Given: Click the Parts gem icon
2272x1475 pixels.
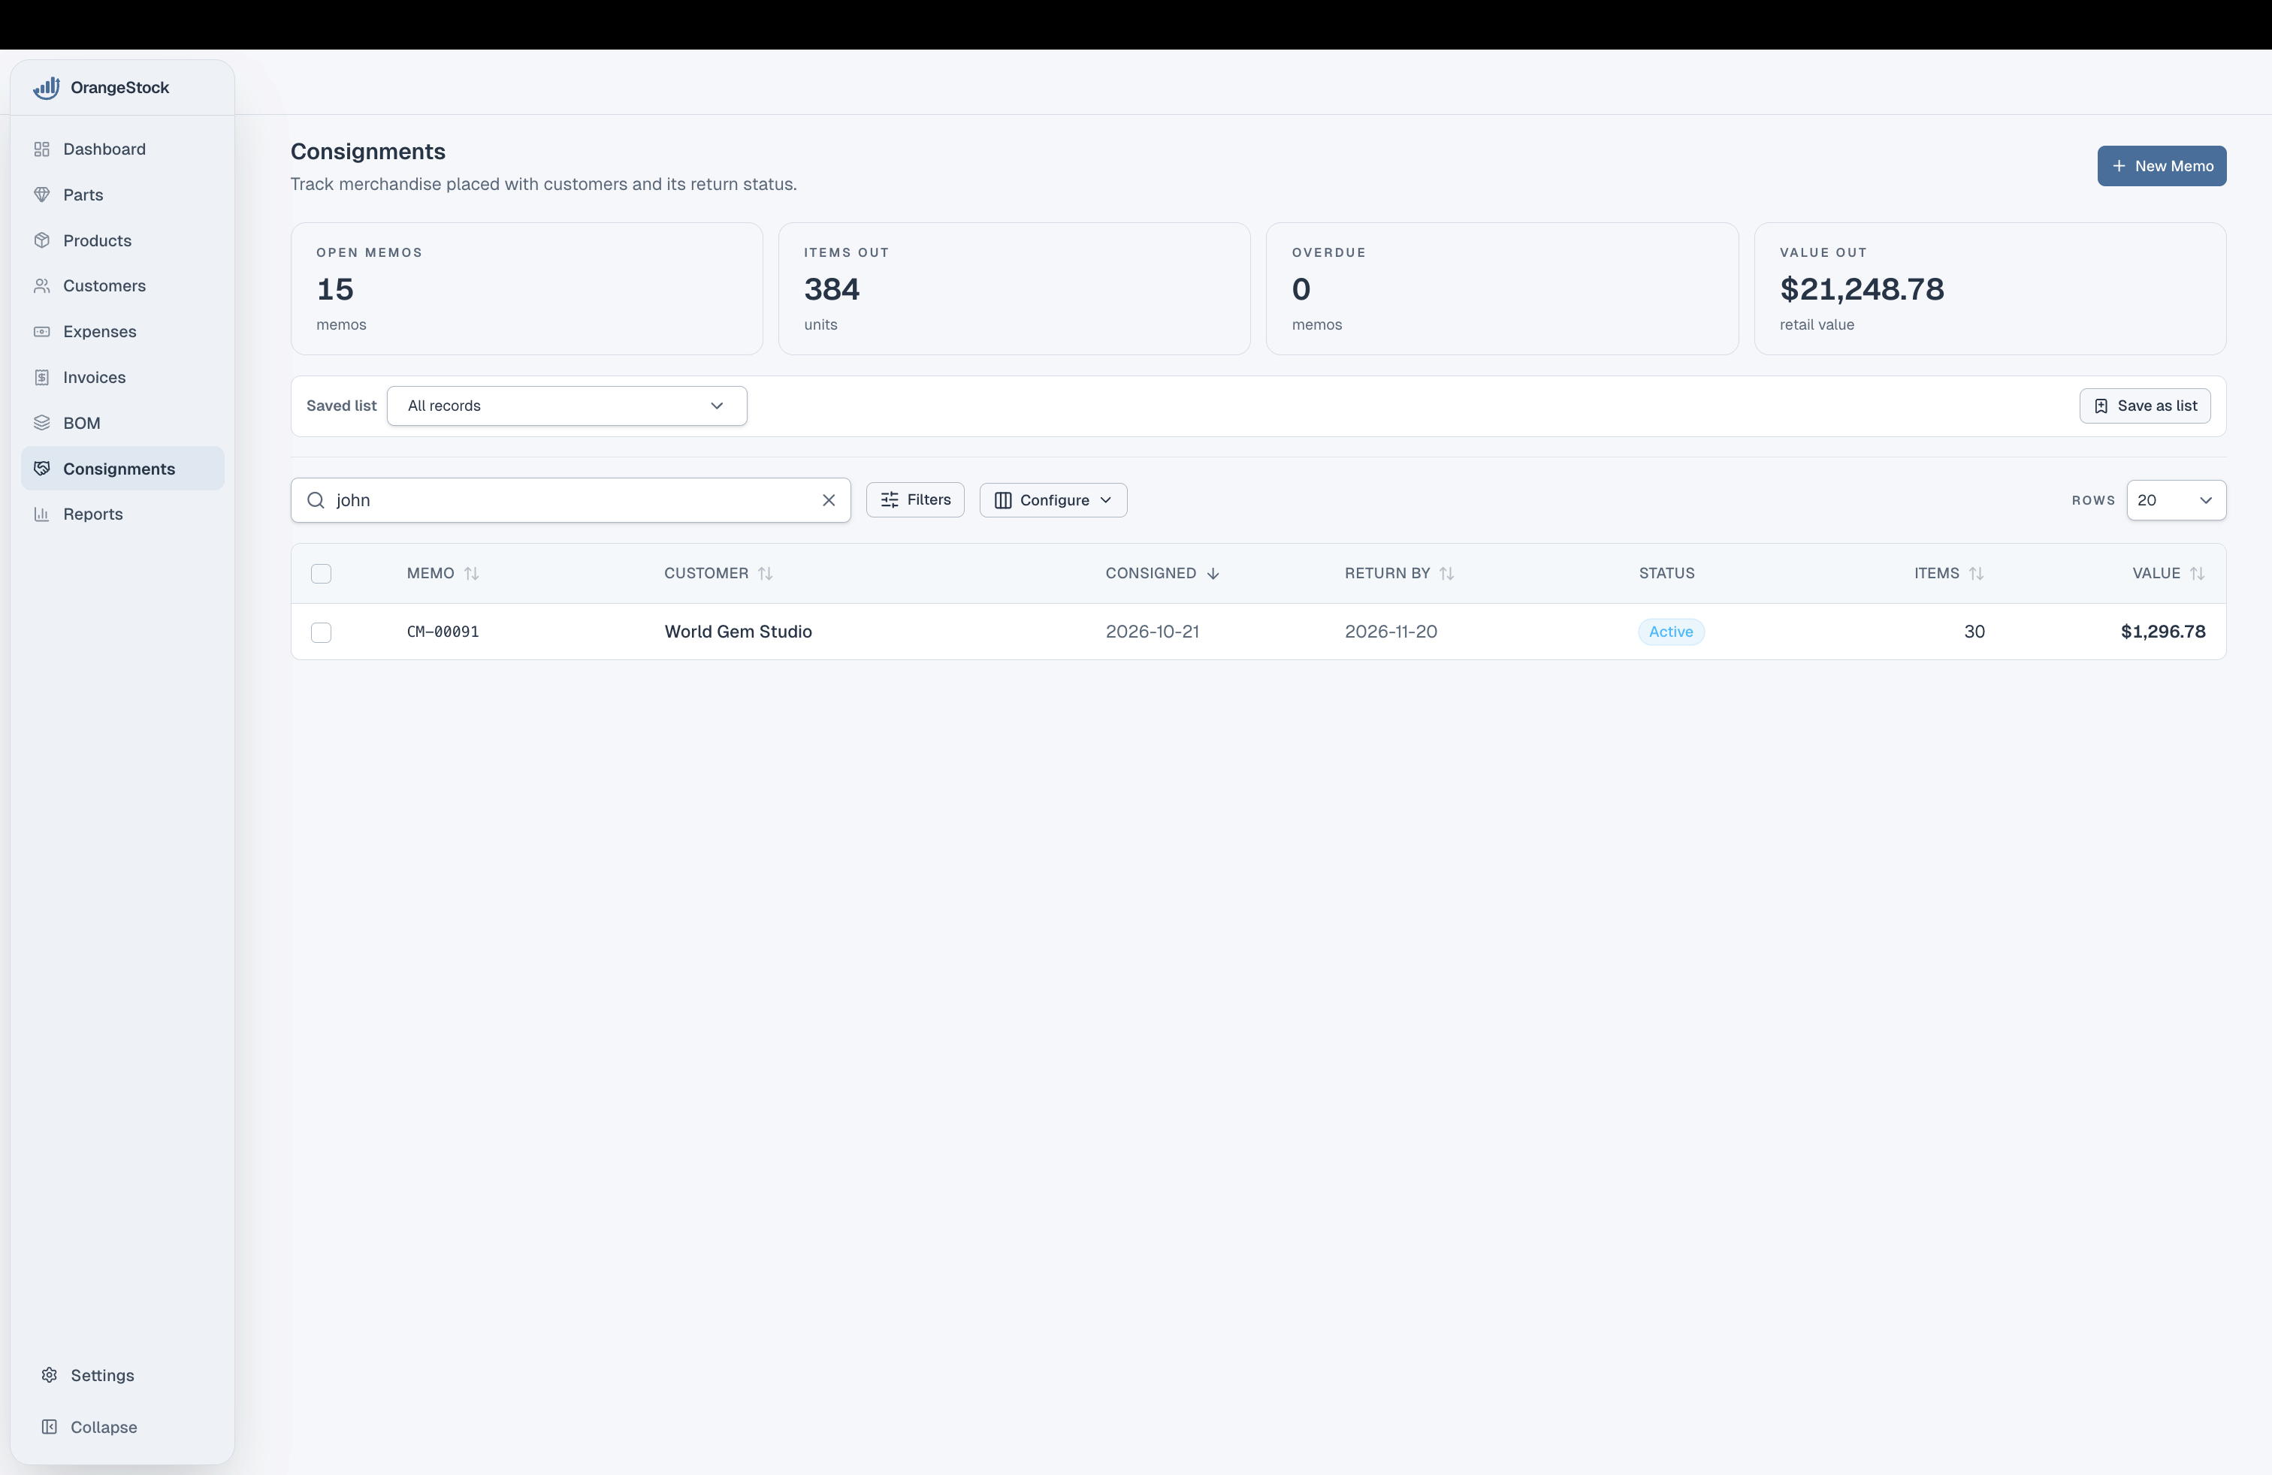Looking at the screenshot, I should (x=42, y=195).
